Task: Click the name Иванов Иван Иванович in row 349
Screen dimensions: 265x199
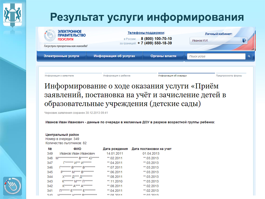Action: point(77,153)
